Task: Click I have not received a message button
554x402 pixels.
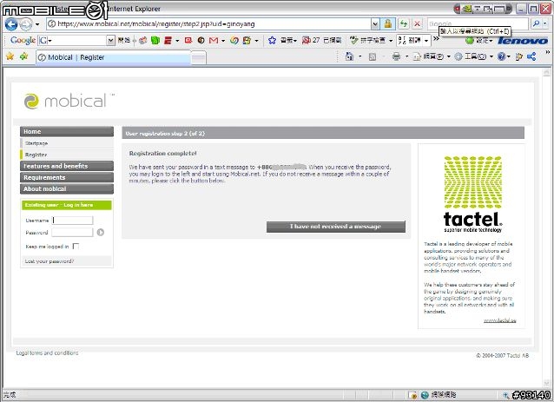Action: 336,227
